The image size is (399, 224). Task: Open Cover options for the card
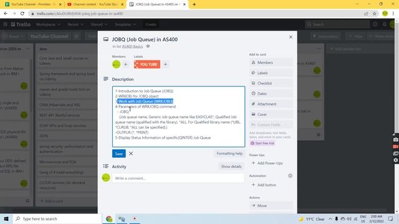271,114
